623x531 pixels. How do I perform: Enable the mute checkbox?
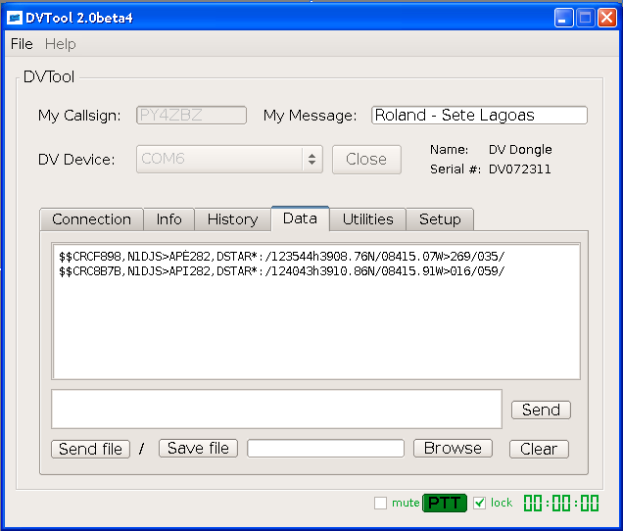[x=380, y=503]
